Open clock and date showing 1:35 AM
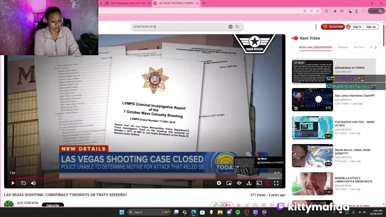 [x=378, y=212]
